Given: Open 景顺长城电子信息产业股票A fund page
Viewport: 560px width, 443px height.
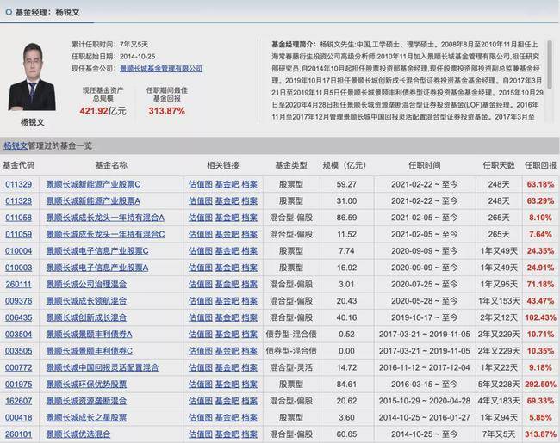Looking at the screenshot, I should click(x=97, y=268).
